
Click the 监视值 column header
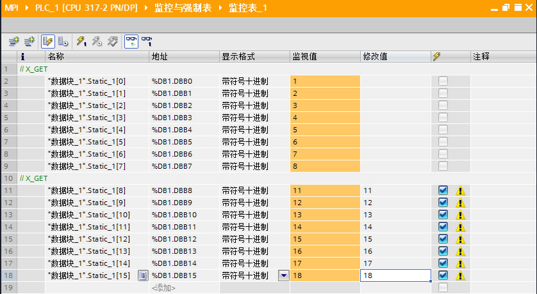tap(305, 57)
